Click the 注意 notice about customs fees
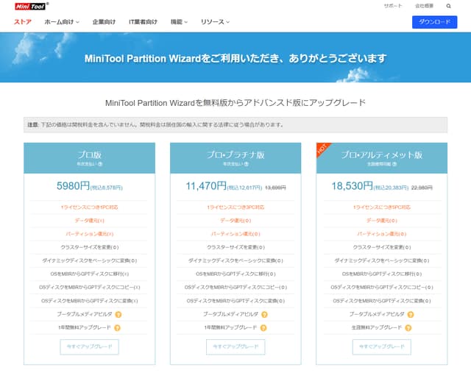This screenshot has height=384, width=471. pos(235,124)
